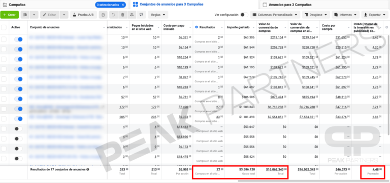Open the Reglas dropdown
The image size is (390, 183).
tap(158, 15)
